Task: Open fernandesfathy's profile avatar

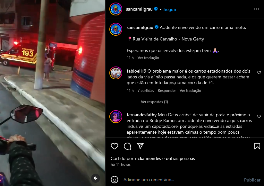Action: pos(116,117)
